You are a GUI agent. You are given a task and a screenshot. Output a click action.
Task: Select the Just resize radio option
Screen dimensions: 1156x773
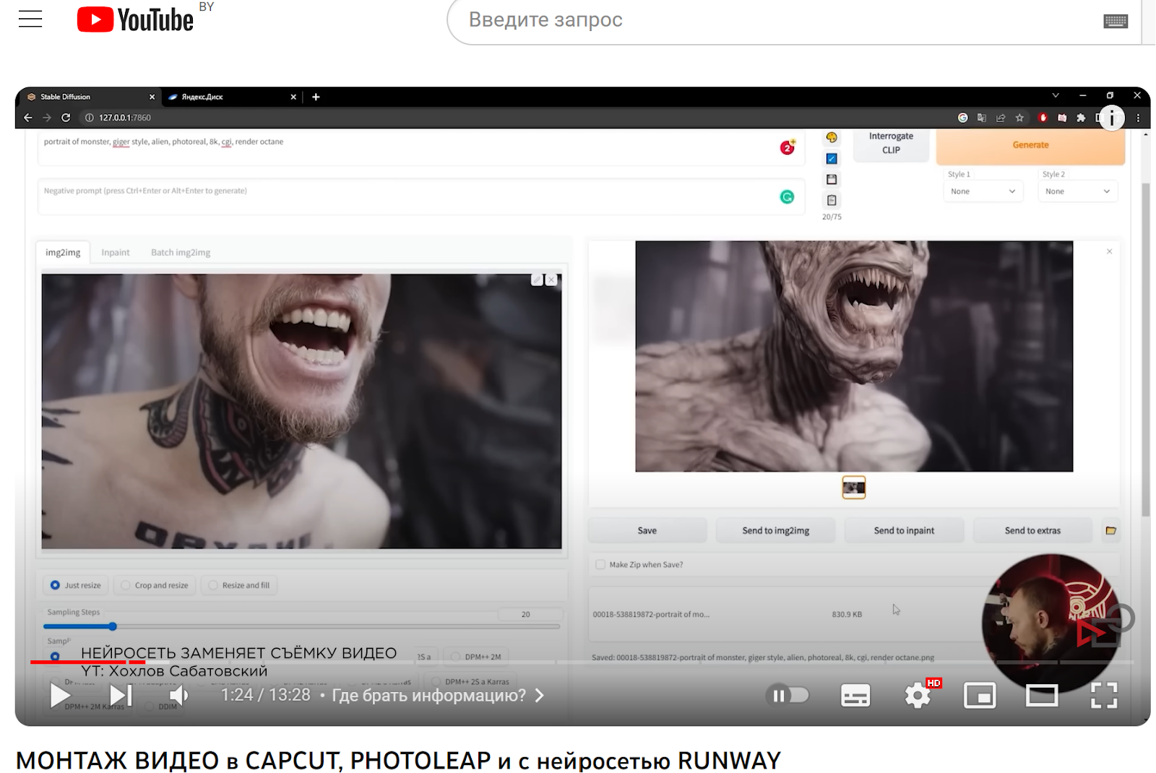click(76, 585)
